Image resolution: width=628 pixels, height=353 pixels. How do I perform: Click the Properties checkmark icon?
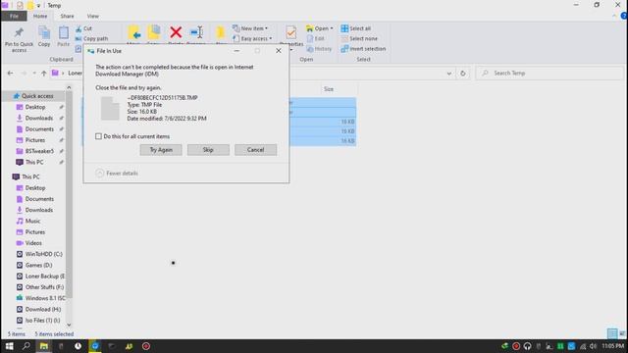(291, 32)
